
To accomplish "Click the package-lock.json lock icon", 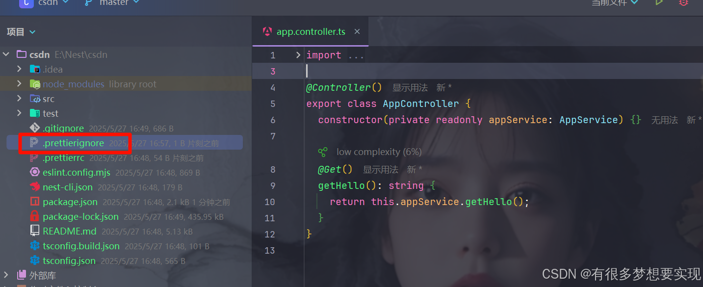I will pyautogui.click(x=35, y=216).
